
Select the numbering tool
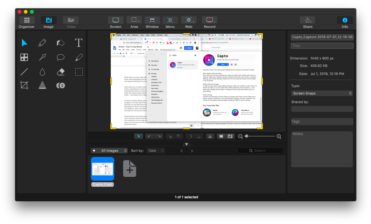click(x=61, y=86)
